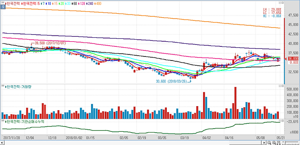Click the current price 36,000 marker
The width and height of the screenshot is (300, 145).
pyautogui.click(x=293, y=59)
